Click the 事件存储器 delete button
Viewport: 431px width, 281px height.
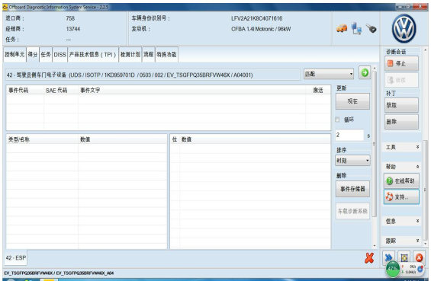(x=352, y=189)
